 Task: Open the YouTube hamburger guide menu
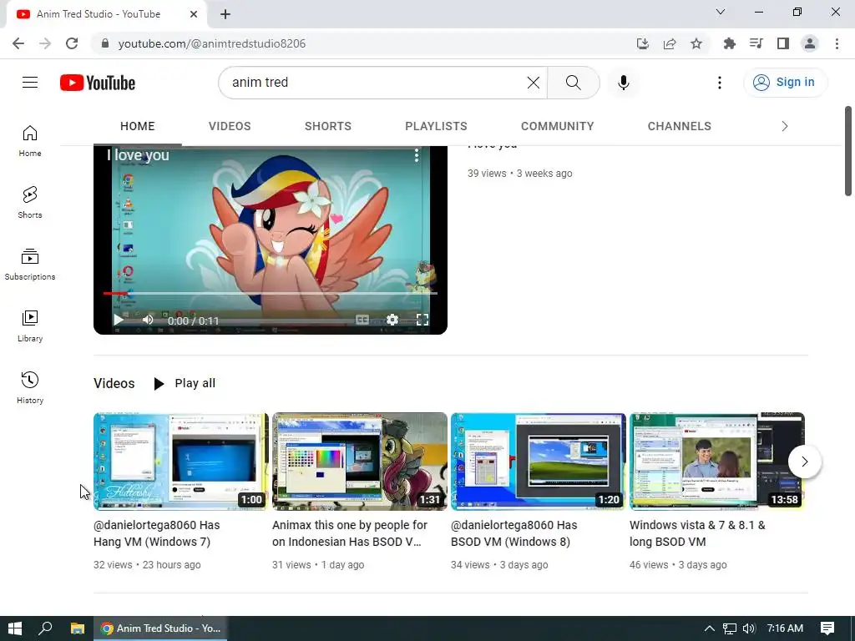[x=30, y=83]
